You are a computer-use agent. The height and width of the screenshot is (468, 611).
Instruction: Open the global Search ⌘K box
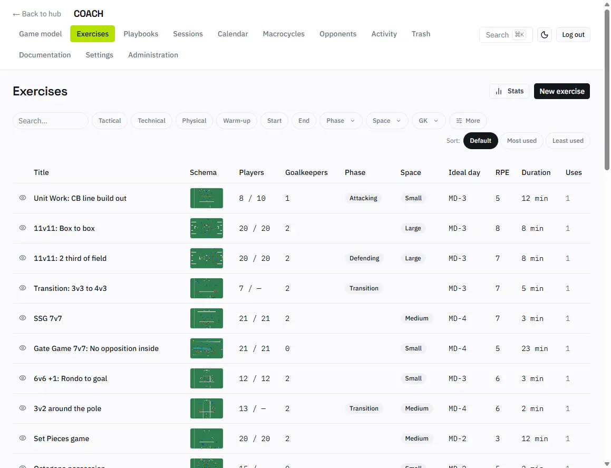click(506, 35)
